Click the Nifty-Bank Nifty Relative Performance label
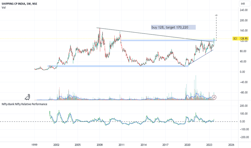The height and width of the screenshot is (148, 251). click(25, 104)
